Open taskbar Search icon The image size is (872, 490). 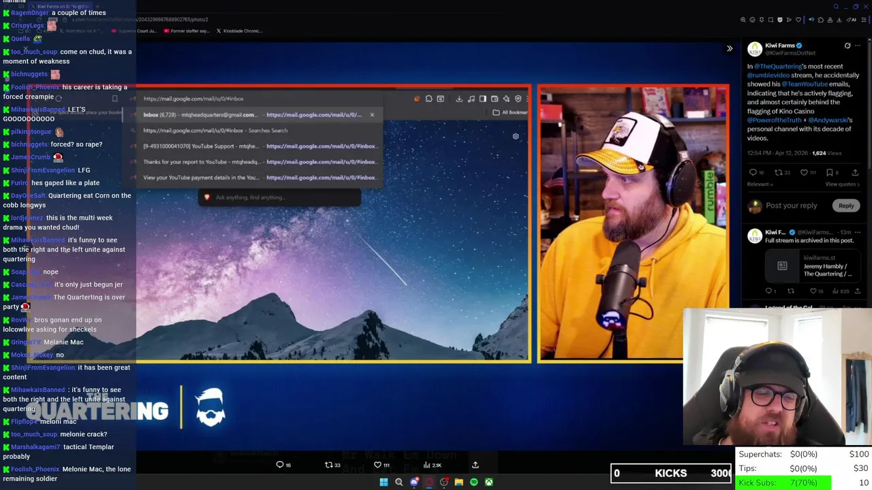click(399, 482)
